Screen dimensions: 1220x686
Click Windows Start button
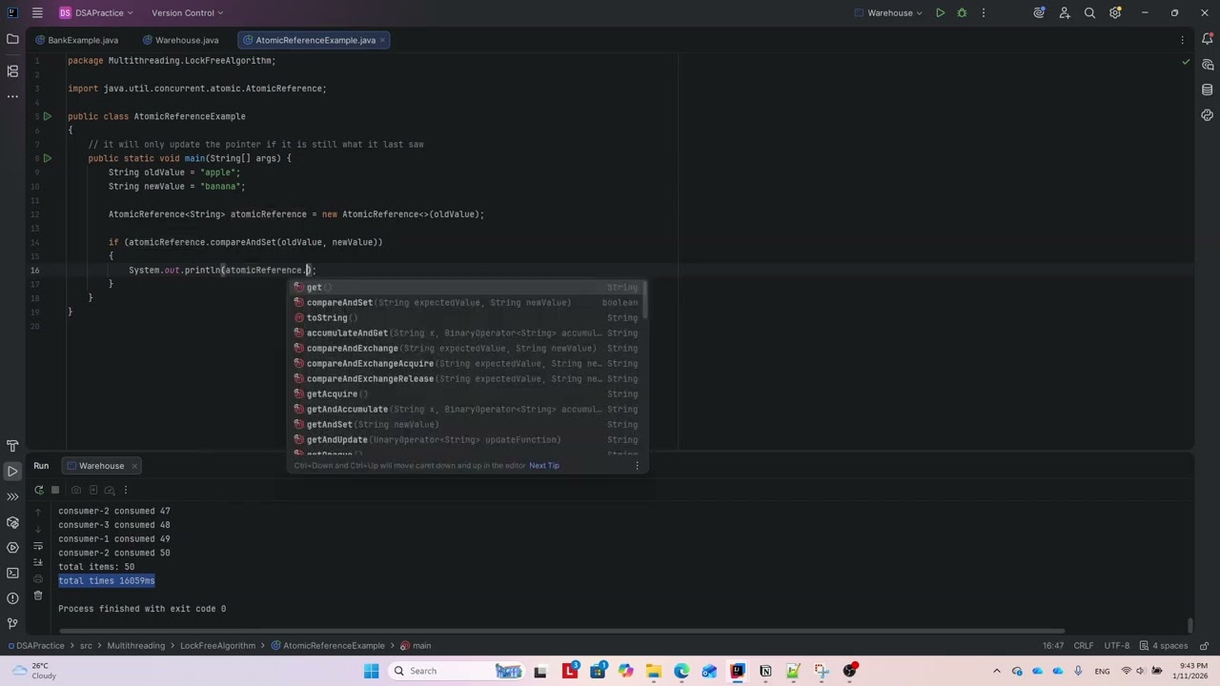371,671
